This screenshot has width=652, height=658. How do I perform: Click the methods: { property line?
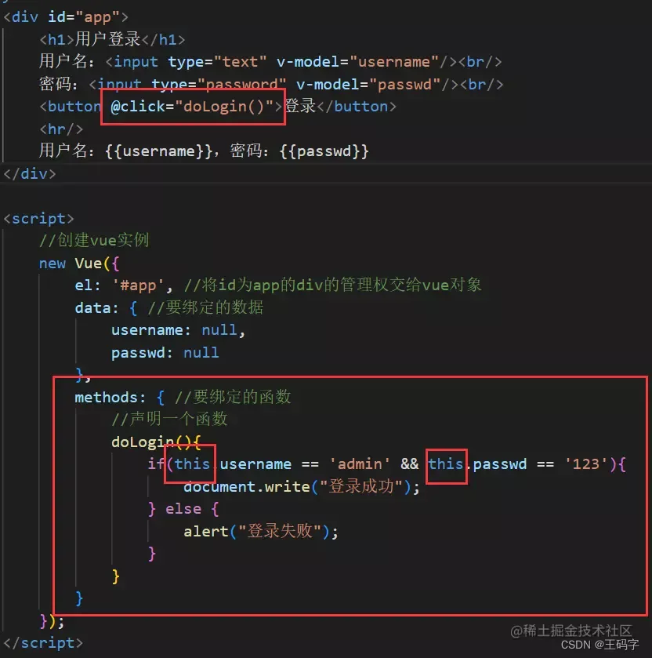pos(119,398)
